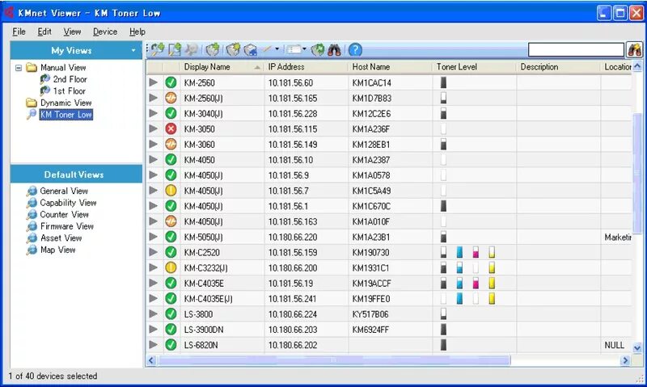
Task: Open the View menu
Action: (72, 32)
